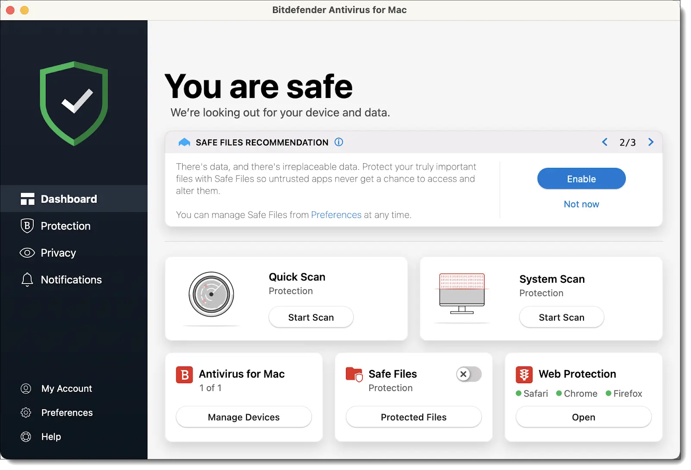Click the blue Safe Files recommendation icon
Image resolution: width=691 pixels, height=470 pixels.
pos(184,142)
